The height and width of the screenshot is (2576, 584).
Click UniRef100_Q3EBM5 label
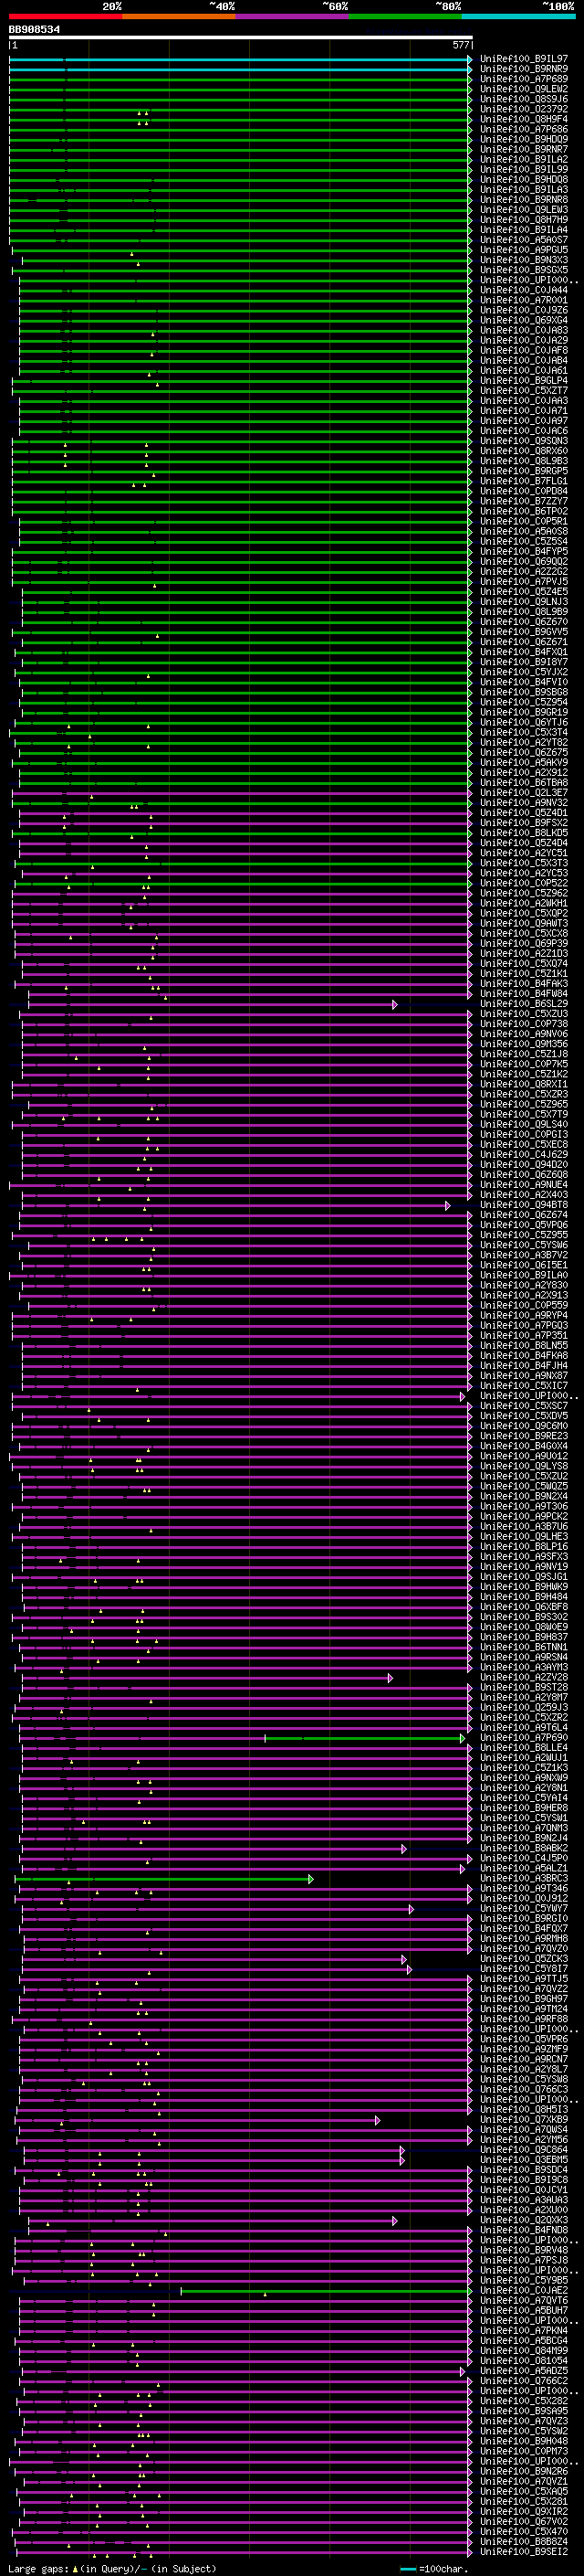524,2160
